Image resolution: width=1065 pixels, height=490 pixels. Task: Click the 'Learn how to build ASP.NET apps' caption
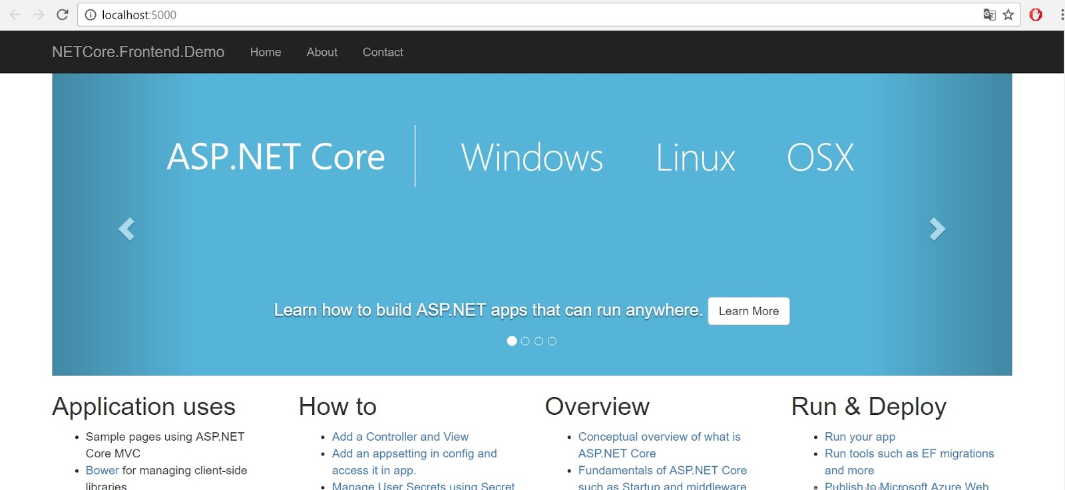tap(488, 310)
